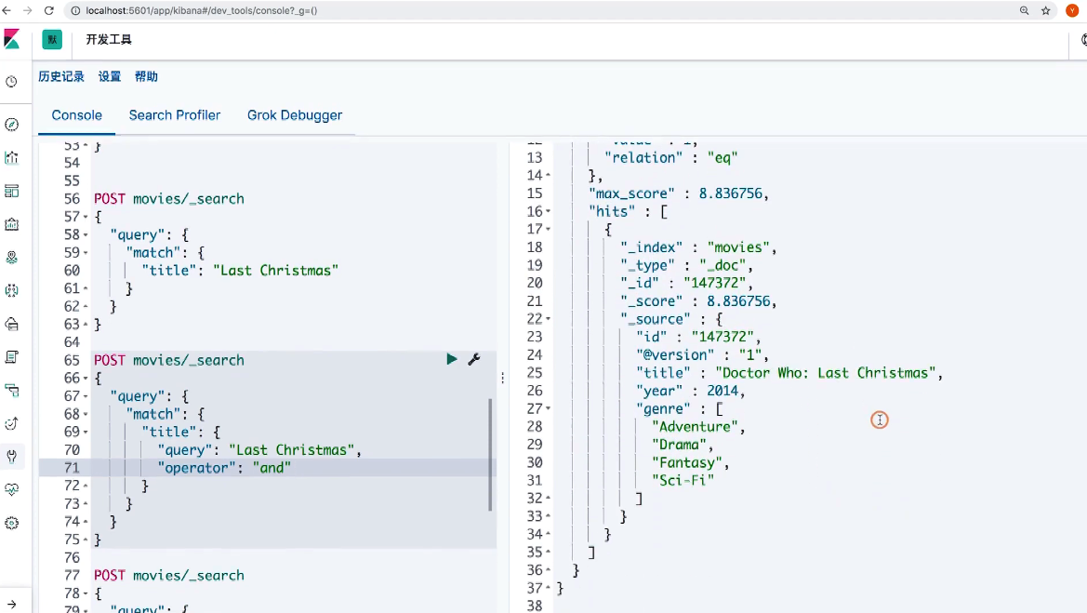Click the 帮助 (Help) link
Screen dimensions: 1087x613
tap(146, 76)
